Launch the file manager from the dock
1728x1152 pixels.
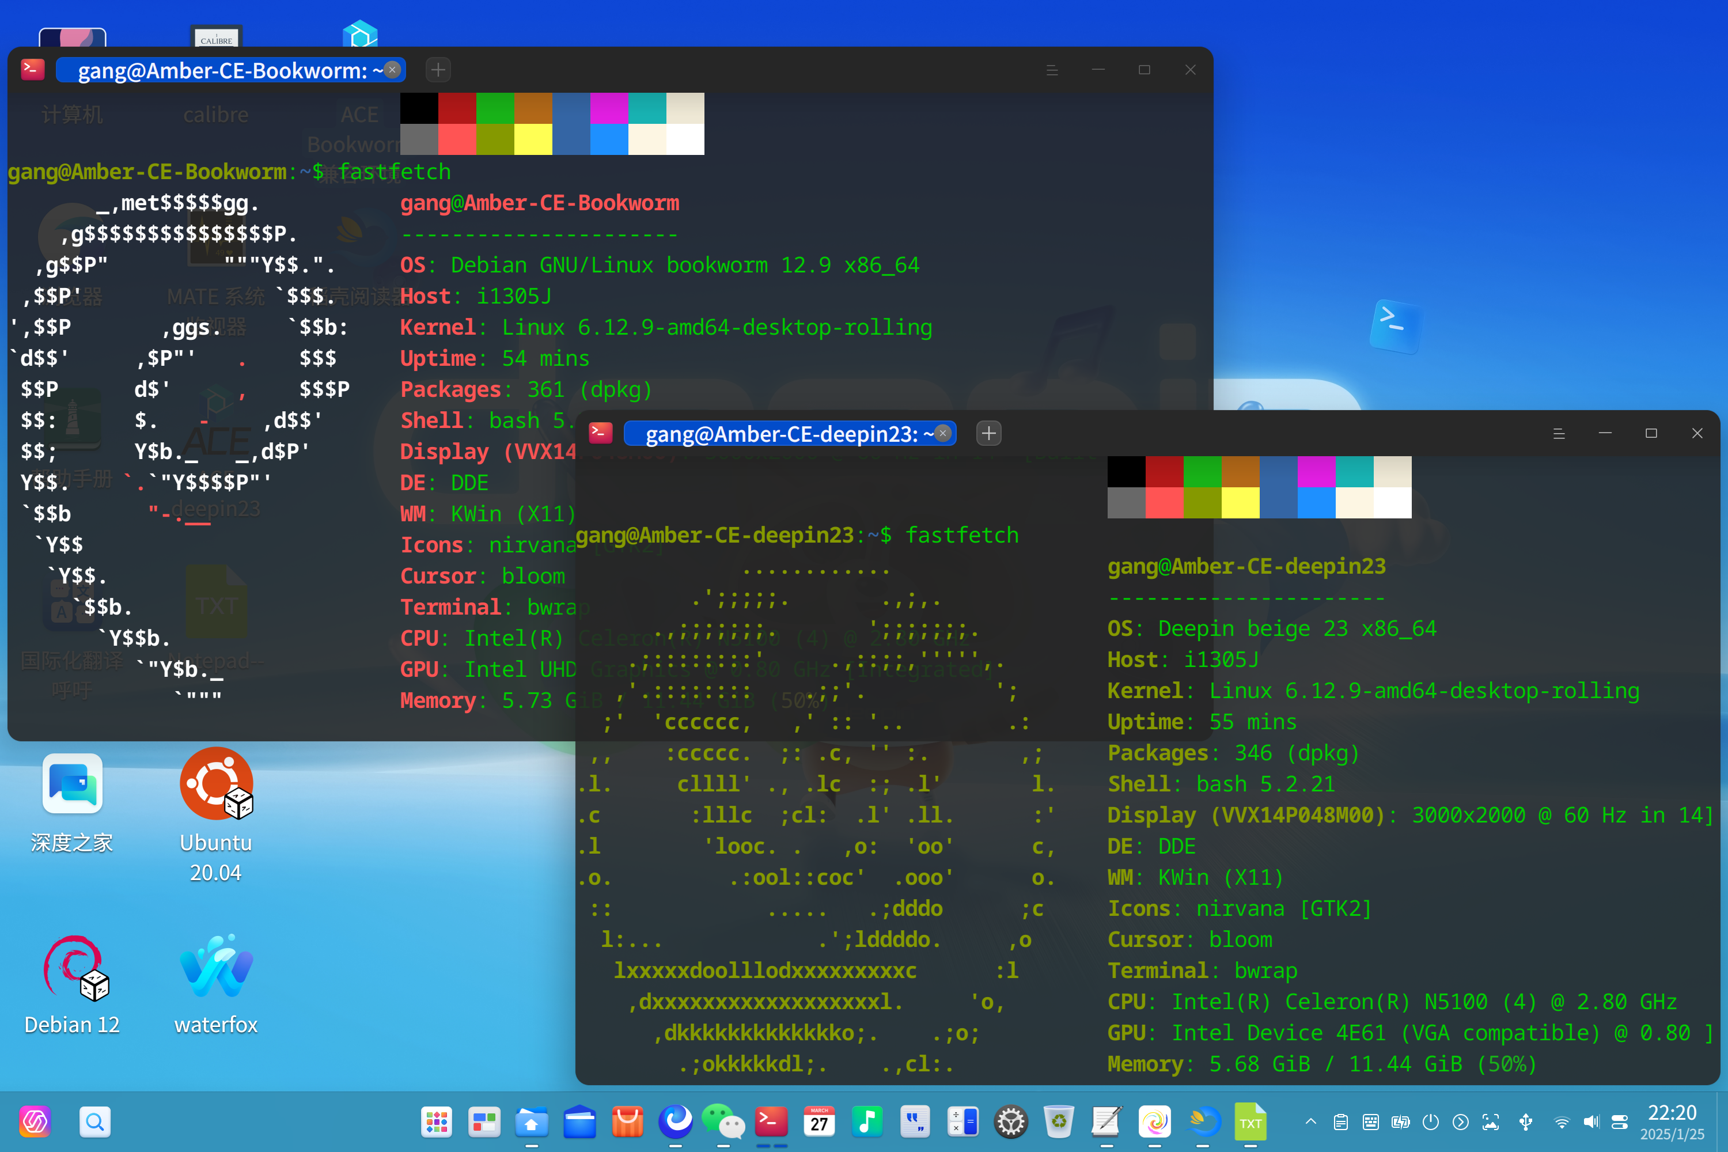pos(532,1122)
